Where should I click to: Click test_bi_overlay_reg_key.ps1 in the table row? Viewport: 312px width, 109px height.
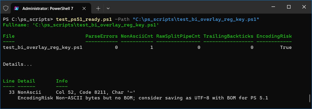[42, 47]
